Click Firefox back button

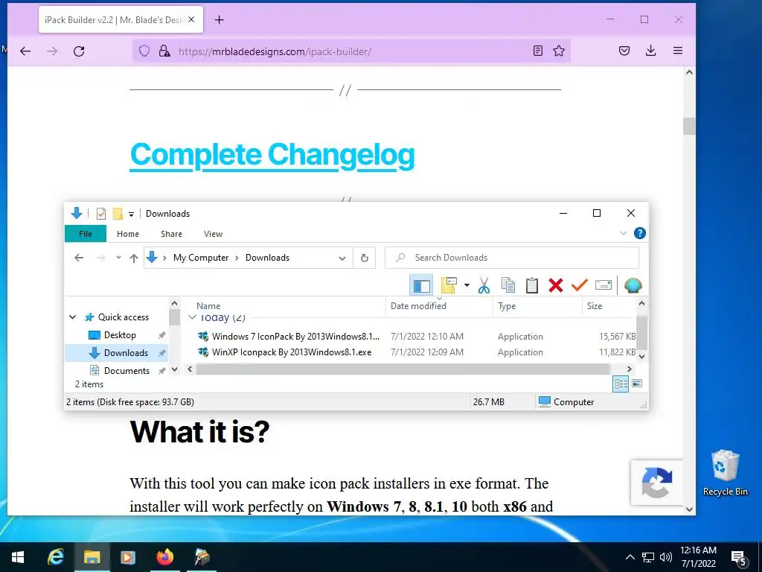pyautogui.click(x=25, y=51)
